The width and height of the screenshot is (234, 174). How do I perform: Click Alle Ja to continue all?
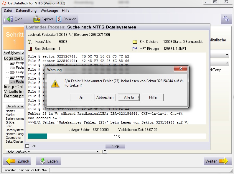pyautogui.click(x=129, y=97)
